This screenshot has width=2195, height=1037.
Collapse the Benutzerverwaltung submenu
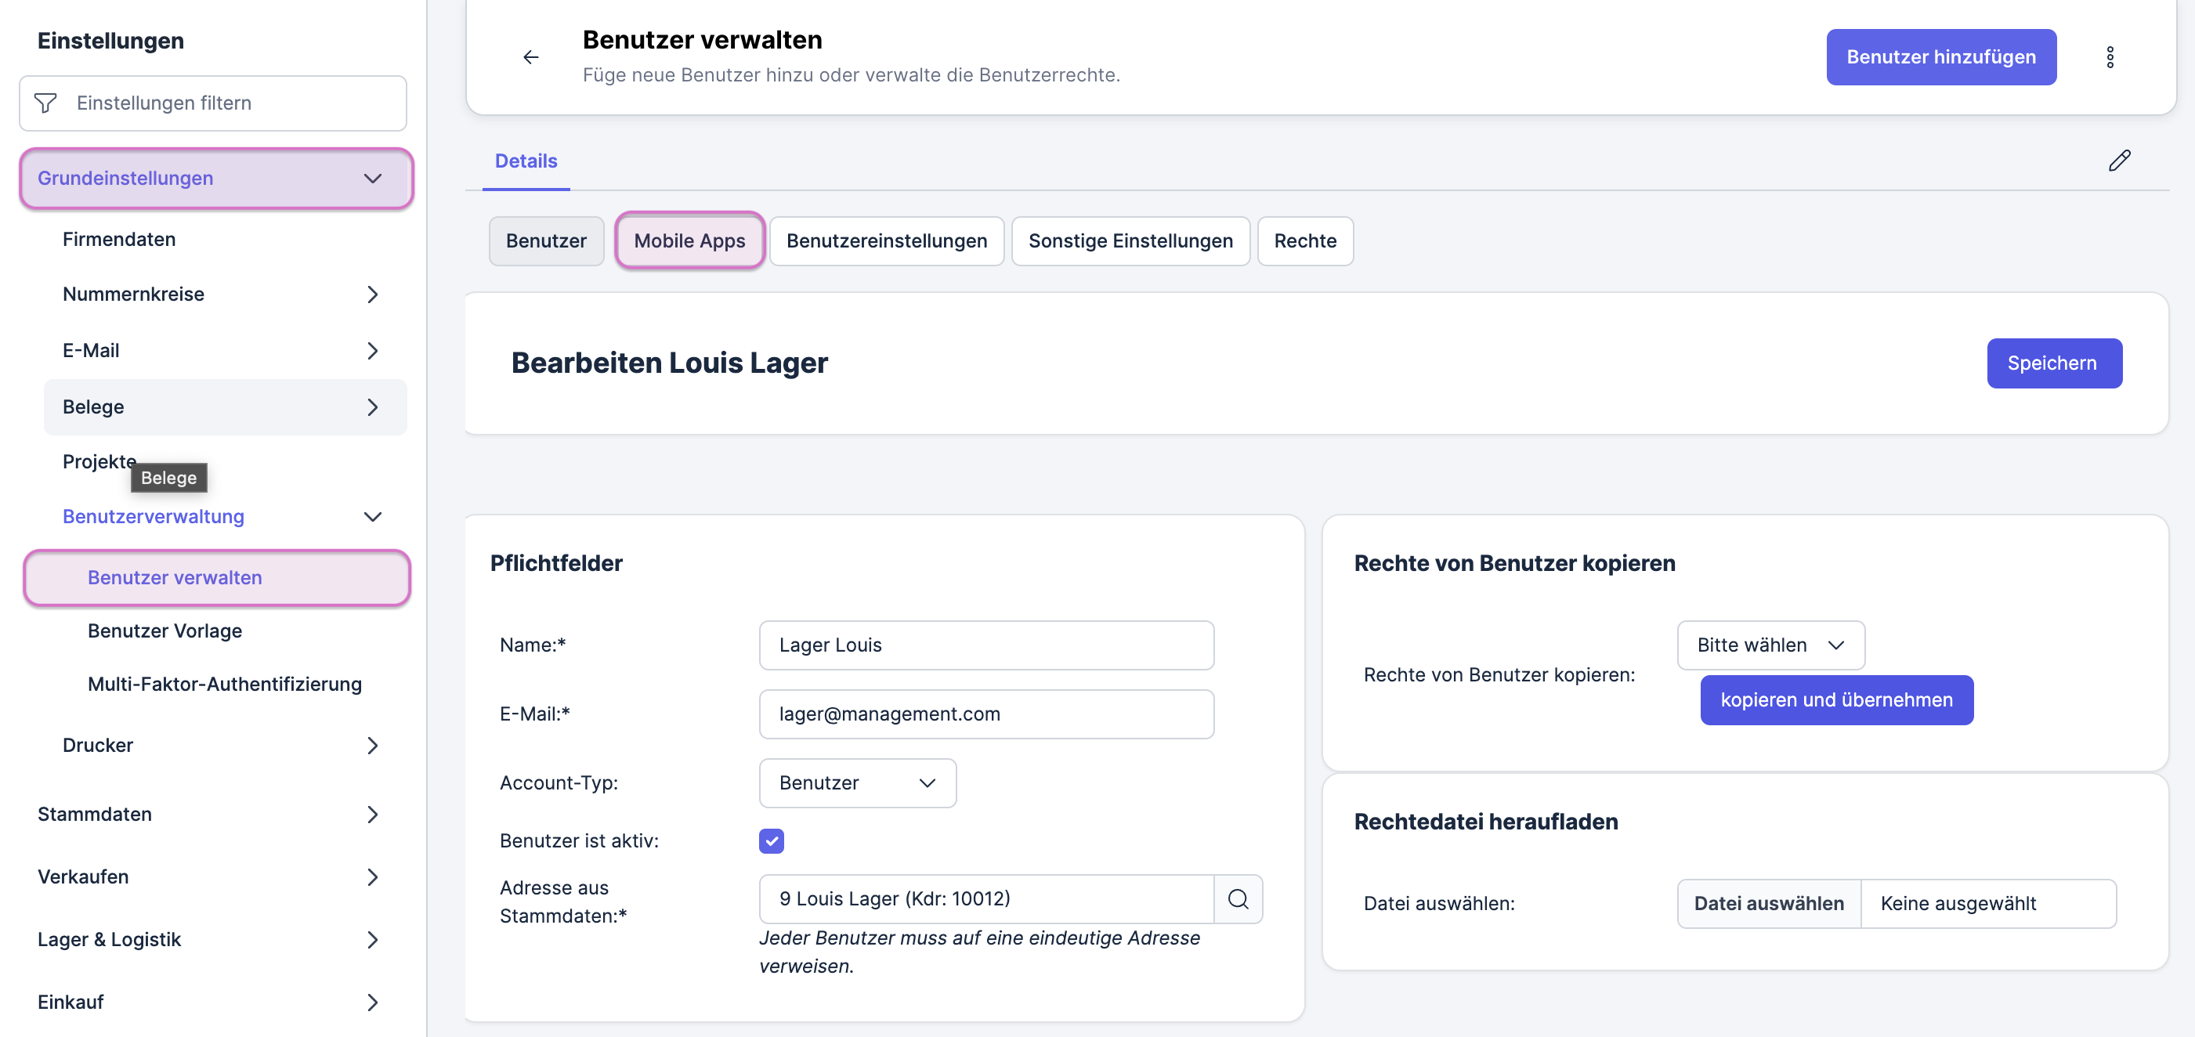click(x=372, y=516)
